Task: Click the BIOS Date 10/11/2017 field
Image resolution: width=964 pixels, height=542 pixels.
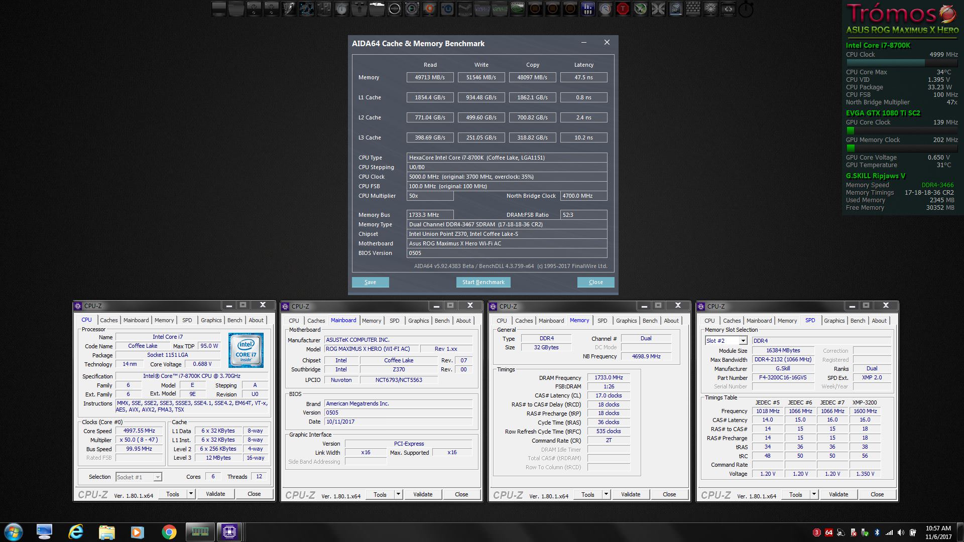Action: (398, 422)
